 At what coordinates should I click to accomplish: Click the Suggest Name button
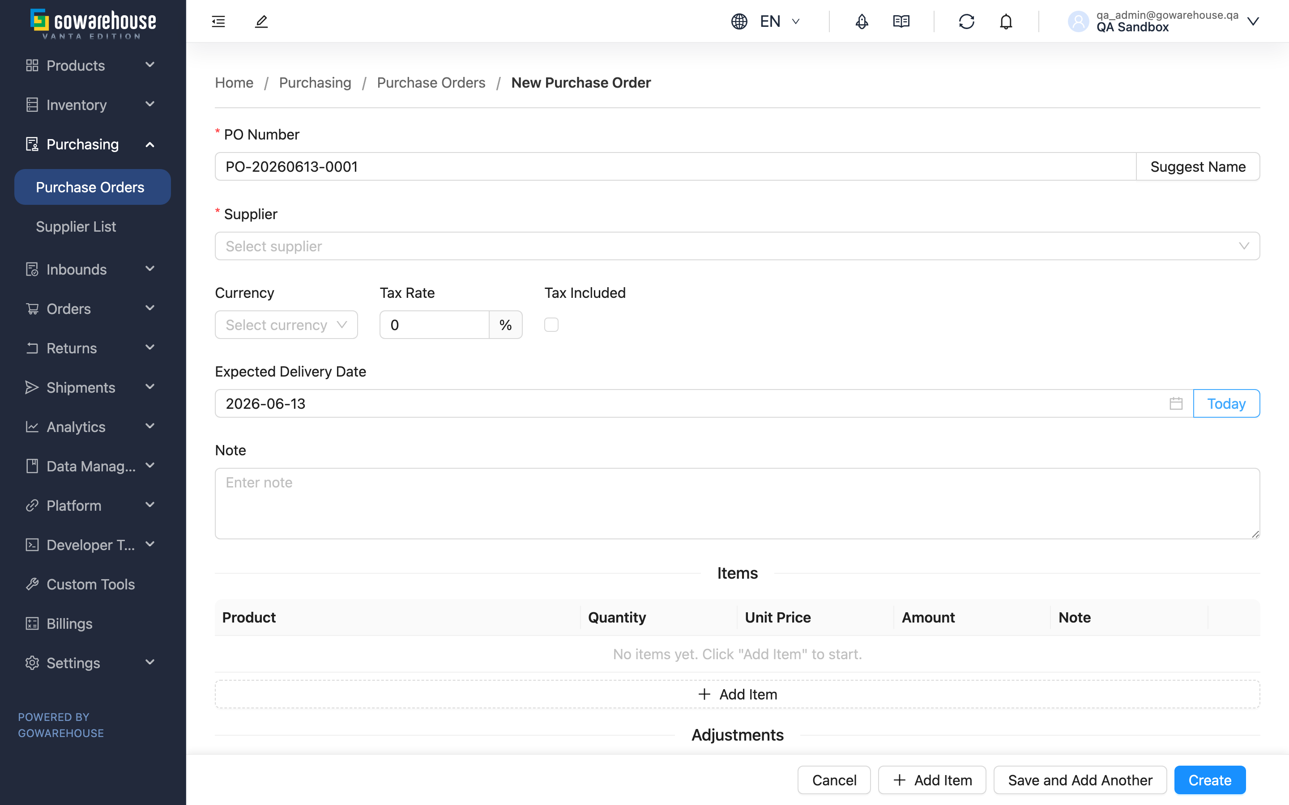point(1198,167)
